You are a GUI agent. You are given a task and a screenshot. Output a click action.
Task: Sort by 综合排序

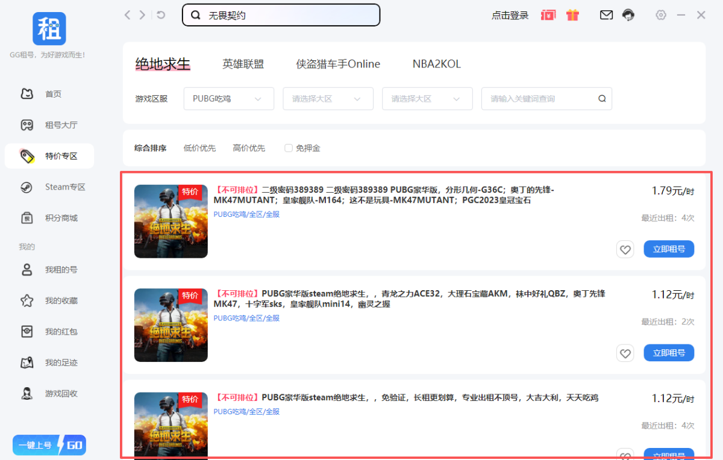point(151,148)
